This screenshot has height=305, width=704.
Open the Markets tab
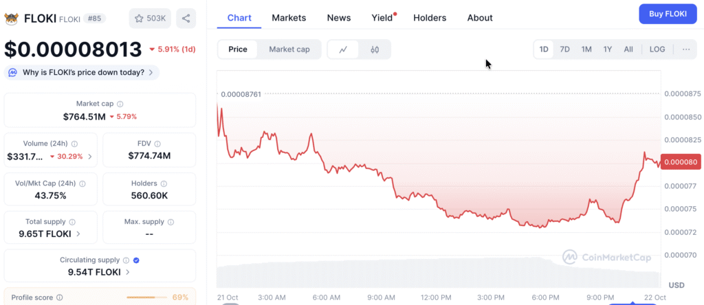[x=289, y=18]
